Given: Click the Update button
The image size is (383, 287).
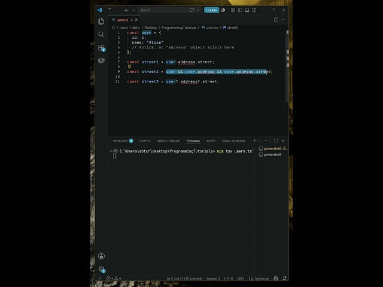Looking at the screenshot, I should point(211,10).
